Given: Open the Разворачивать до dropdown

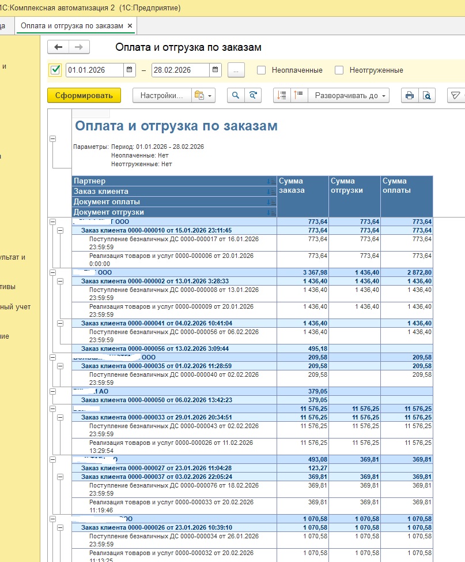Looking at the screenshot, I should 349,96.
